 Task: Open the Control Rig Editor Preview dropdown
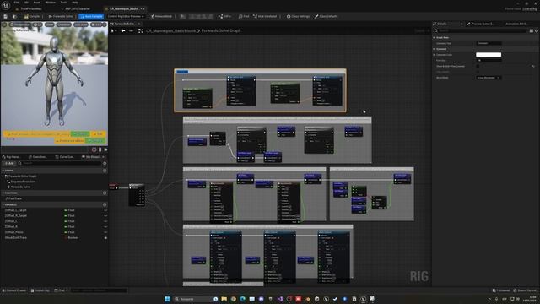point(126,16)
